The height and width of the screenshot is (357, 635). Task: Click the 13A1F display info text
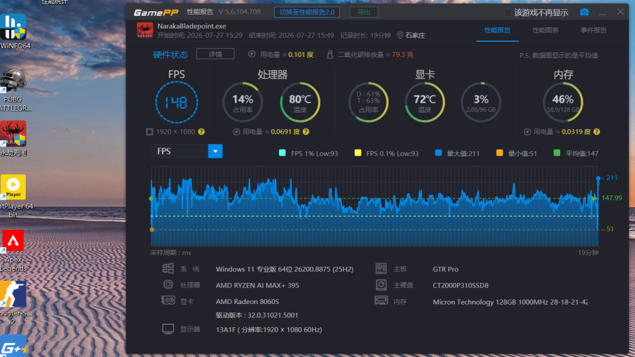pyautogui.click(x=269, y=329)
